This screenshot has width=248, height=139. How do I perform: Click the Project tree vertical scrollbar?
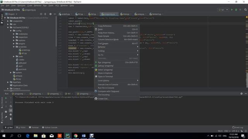pyautogui.click(x=56, y=32)
